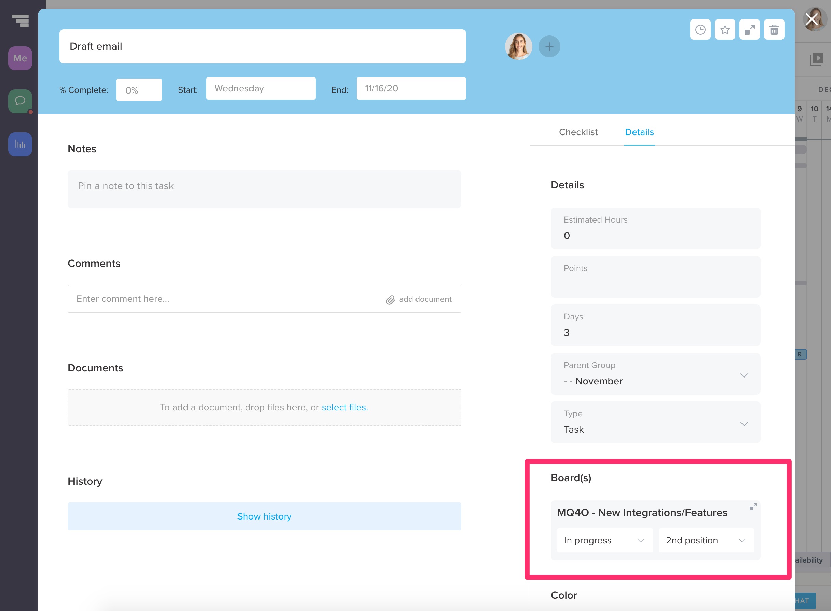Delete task with trash icon
The width and height of the screenshot is (831, 611).
(x=774, y=30)
